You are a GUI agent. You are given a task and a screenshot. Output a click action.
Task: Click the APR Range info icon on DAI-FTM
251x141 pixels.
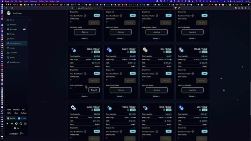coord(171,60)
